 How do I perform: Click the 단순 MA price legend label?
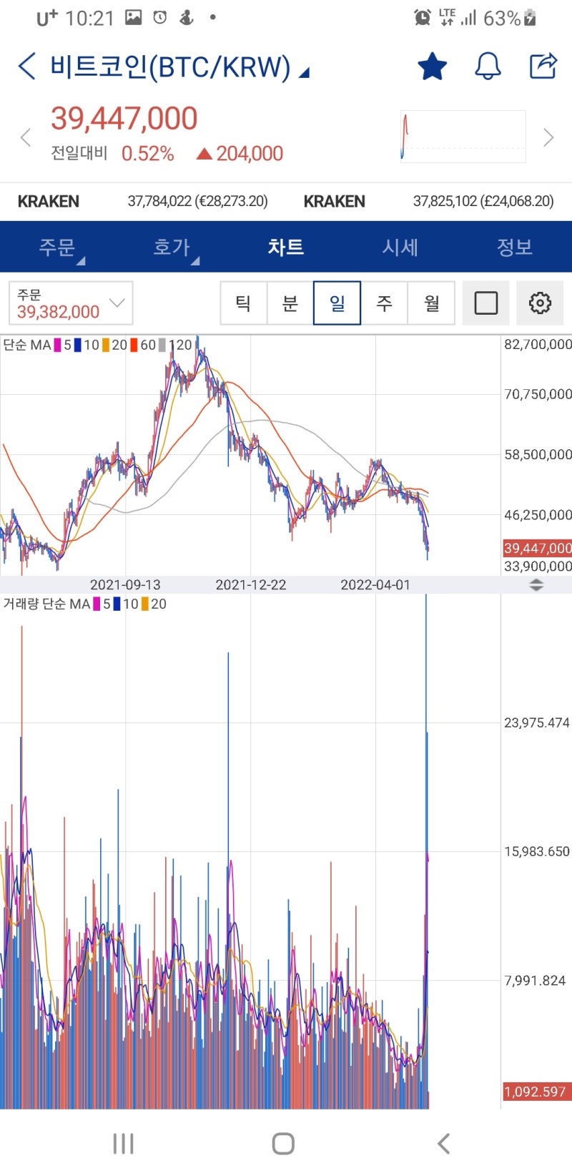pos(27,345)
